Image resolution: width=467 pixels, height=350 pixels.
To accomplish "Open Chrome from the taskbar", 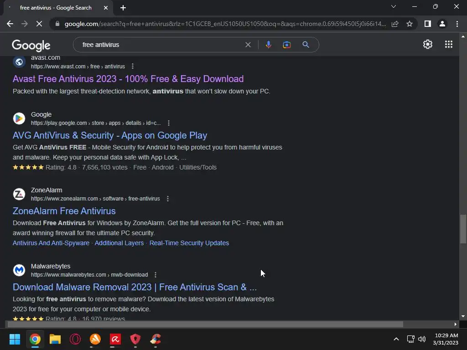I will tap(35, 339).
